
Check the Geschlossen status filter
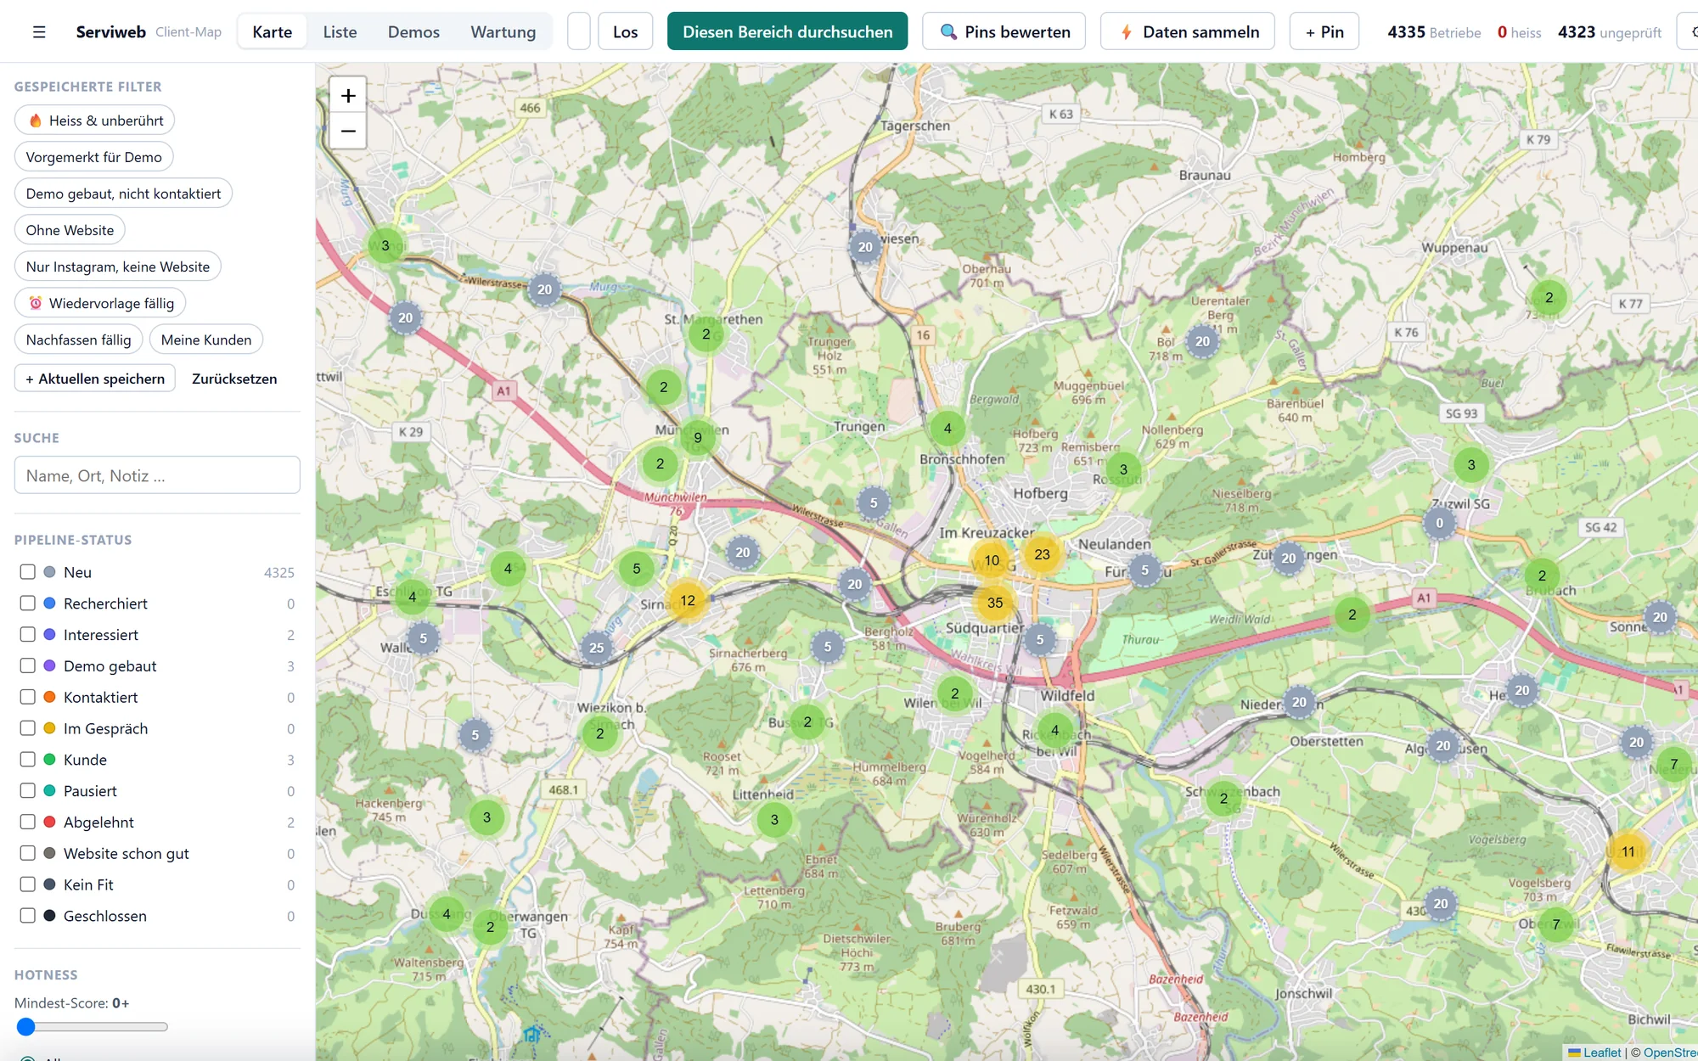(27, 916)
